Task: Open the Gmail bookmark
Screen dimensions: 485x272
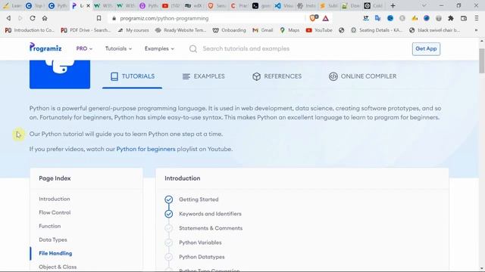Action: [263, 30]
